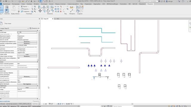The height and width of the screenshot is (107, 191).
Task: Click the Match Type Properties brush icon
Action: 19,11
